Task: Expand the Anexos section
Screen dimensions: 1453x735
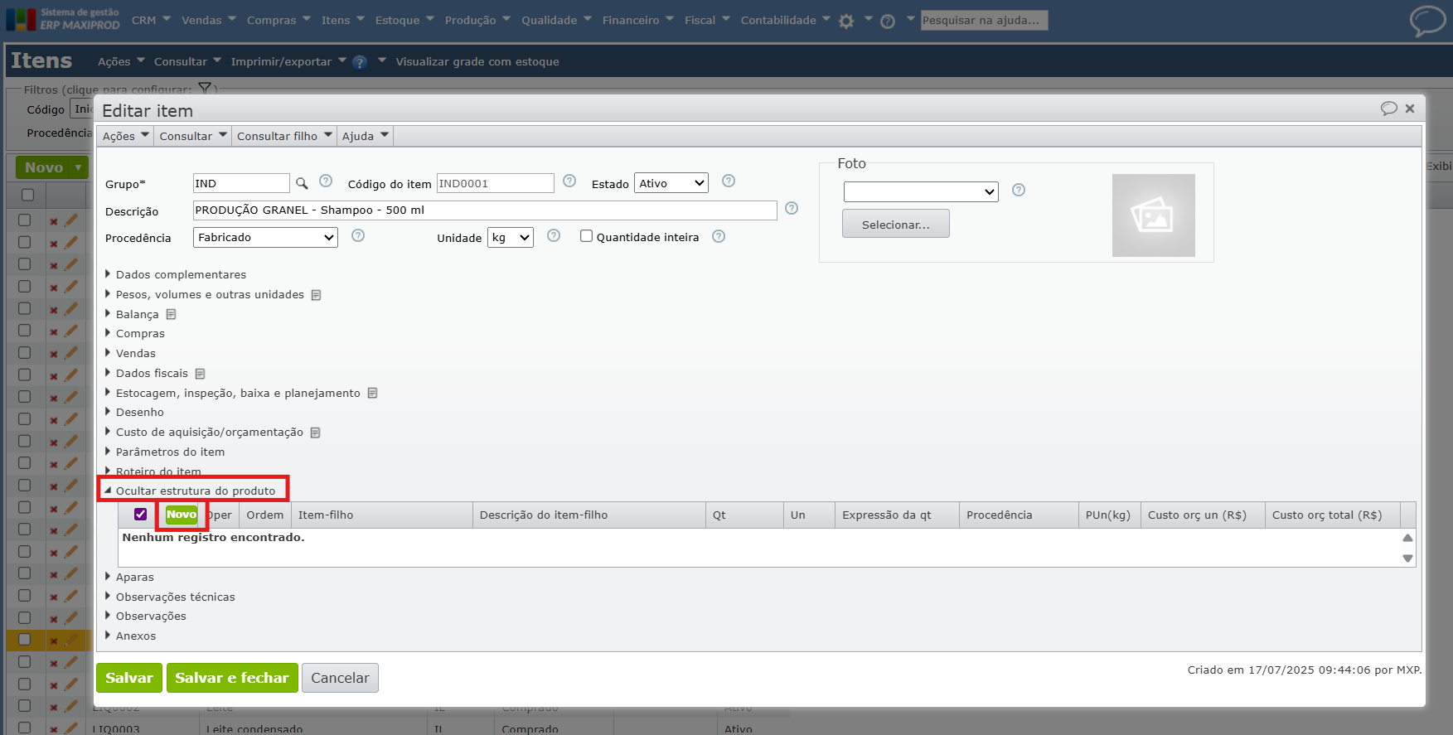Action: (x=130, y=636)
